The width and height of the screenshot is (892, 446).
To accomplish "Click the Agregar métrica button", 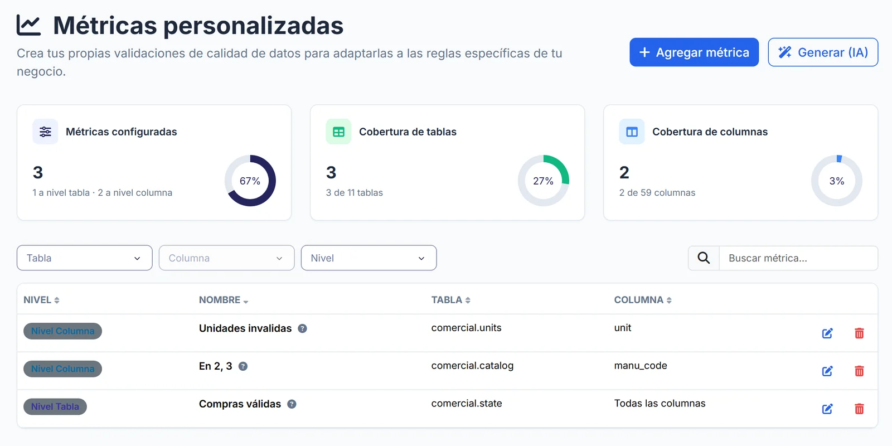I will point(694,52).
